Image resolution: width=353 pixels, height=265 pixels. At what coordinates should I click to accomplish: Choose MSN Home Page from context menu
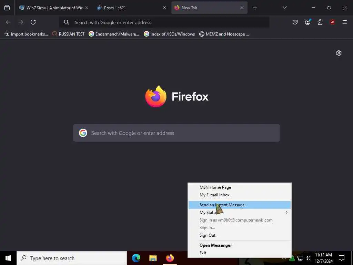(240, 187)
